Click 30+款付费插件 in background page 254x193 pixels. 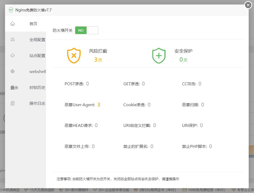point(77,190)
